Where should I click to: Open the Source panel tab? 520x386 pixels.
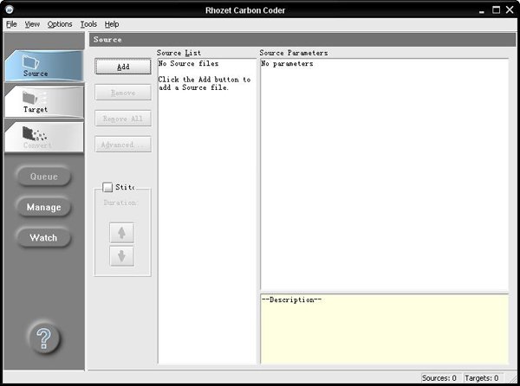click(44, 66)
